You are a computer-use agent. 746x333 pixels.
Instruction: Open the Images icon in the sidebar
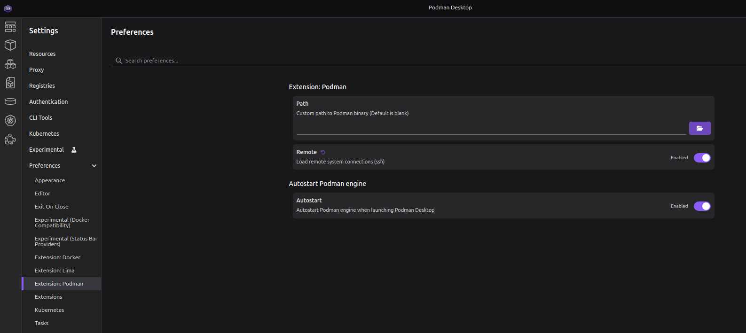point(10,83)
